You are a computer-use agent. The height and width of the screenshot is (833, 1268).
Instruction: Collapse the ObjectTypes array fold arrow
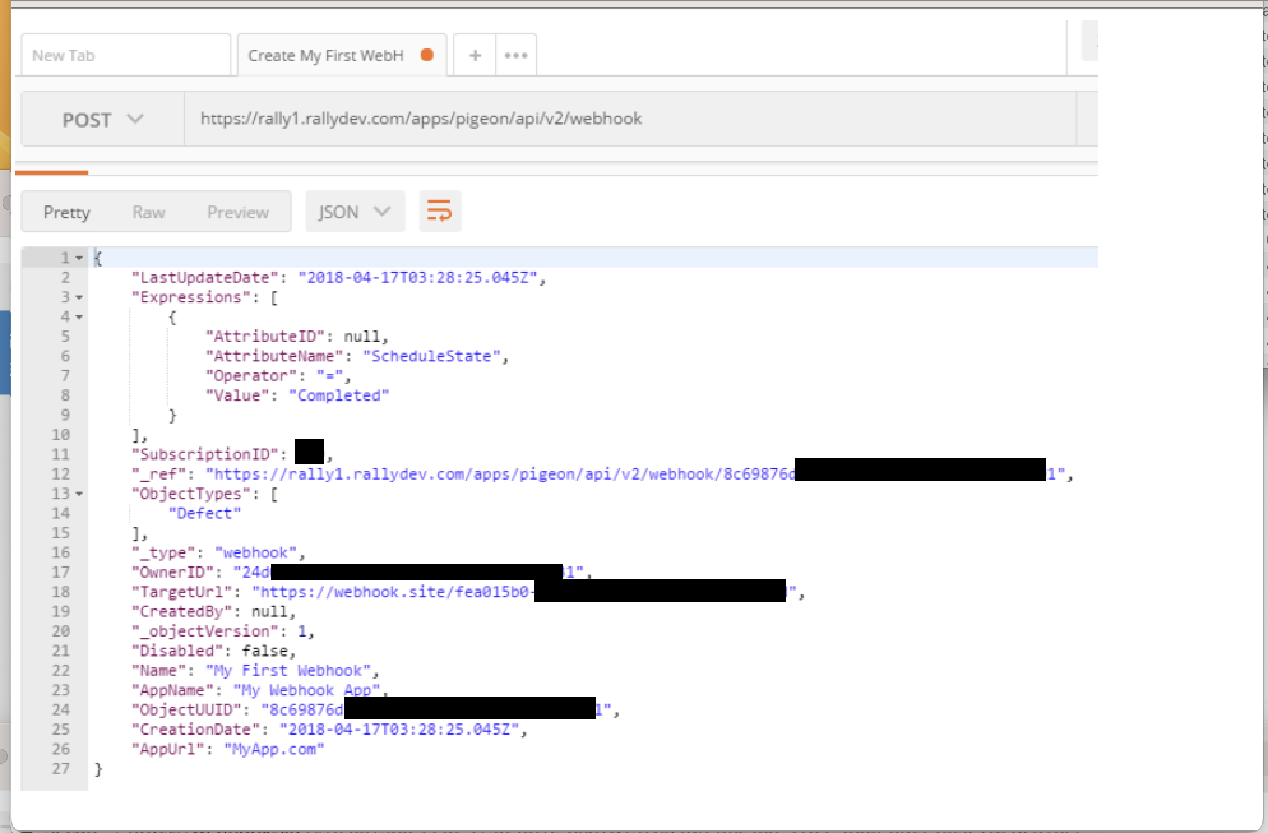[79, 494]
